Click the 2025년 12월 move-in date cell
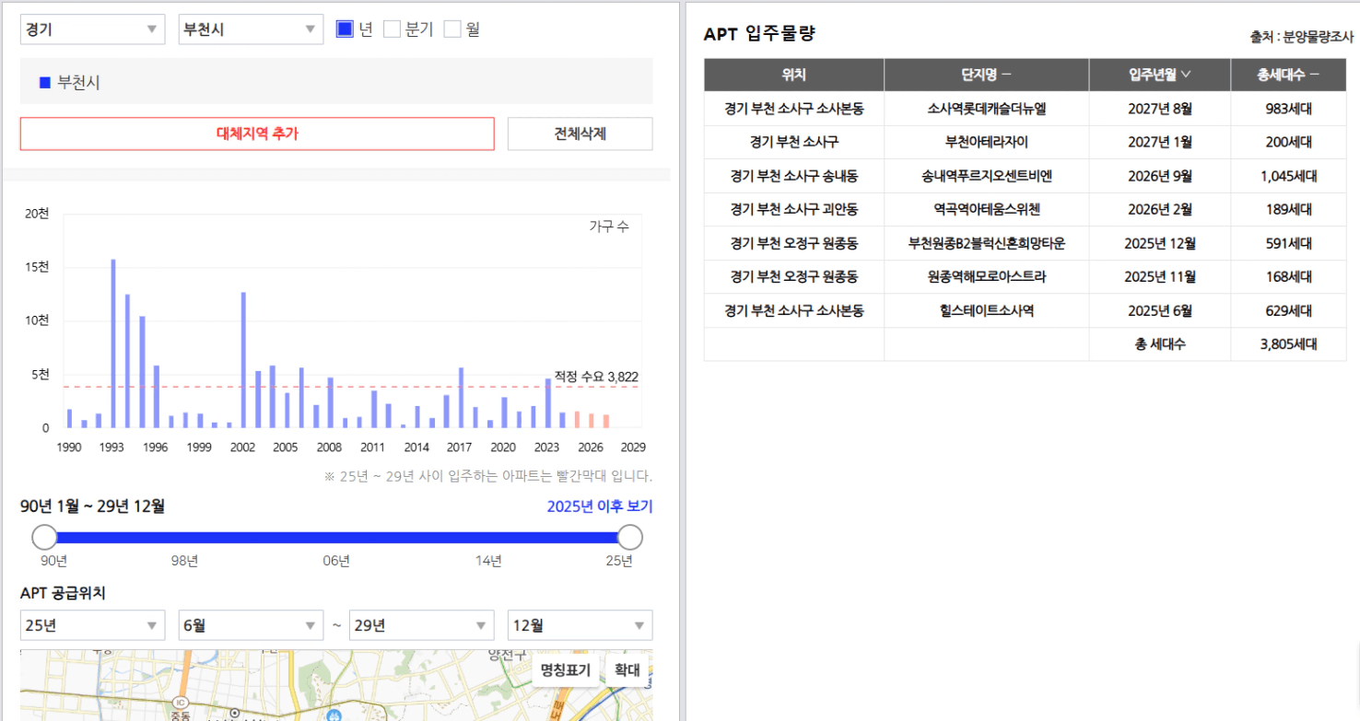This screenshot has height=721, width=1360. (x=1160, y=244)
